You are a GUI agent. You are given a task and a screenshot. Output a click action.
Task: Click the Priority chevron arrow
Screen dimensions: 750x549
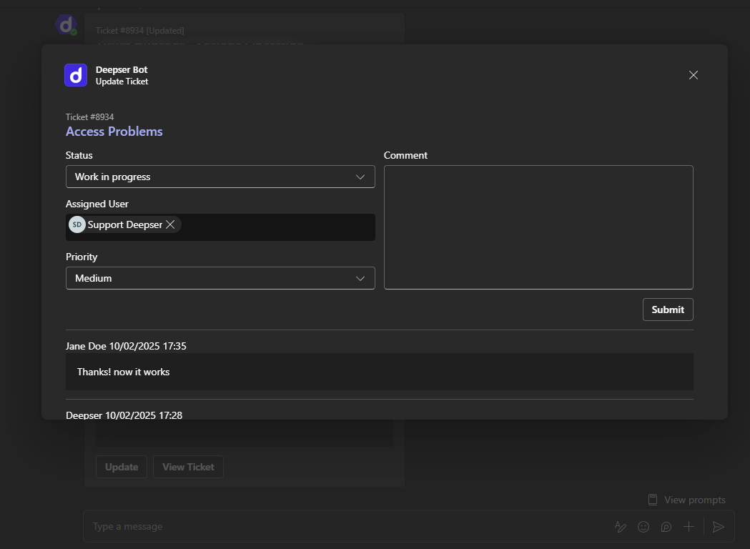[x=360, y=278]
